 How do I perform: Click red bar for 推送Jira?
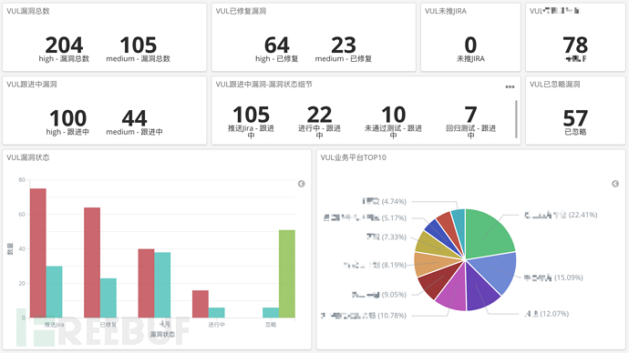38,253
